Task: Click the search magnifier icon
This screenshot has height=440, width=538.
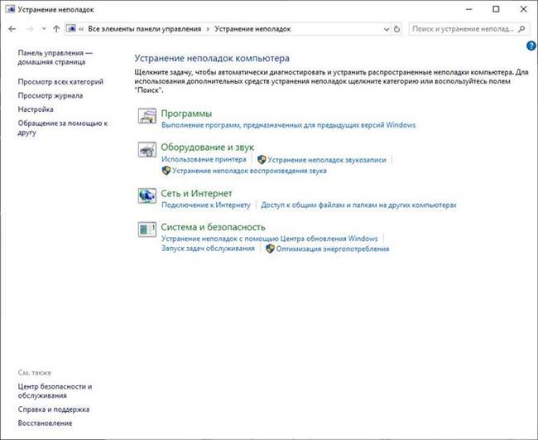Action: (x=521, y=29)
